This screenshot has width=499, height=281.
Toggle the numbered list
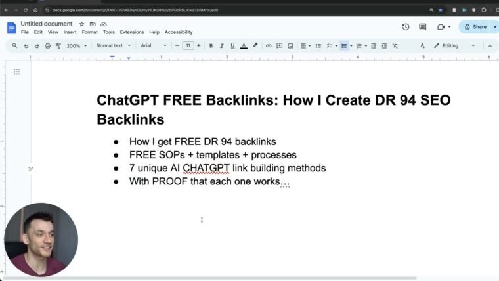pyautogui.click(x=358, y=46)
